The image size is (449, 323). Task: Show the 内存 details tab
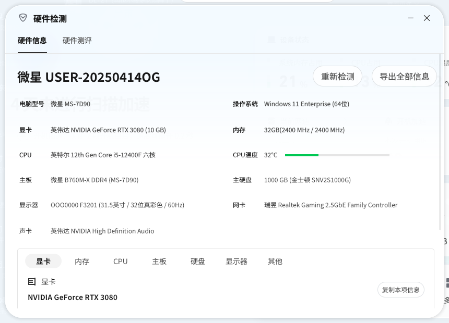tap(82, 262)
